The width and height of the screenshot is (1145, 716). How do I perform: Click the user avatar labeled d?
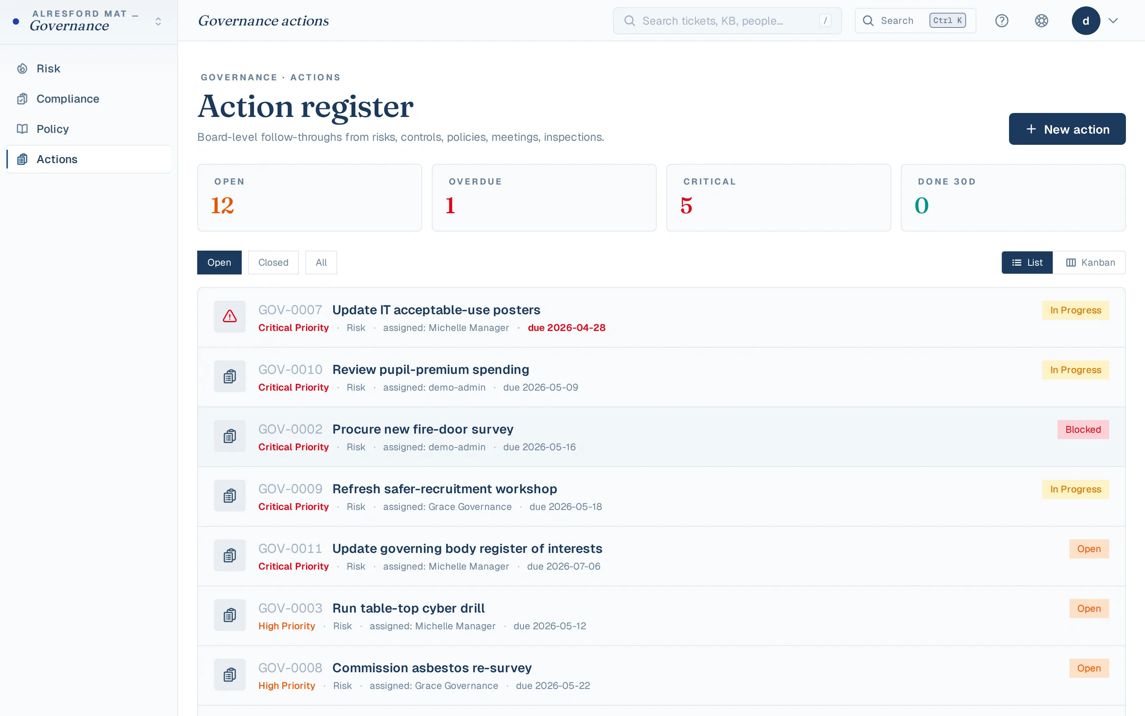point(1086,21)
